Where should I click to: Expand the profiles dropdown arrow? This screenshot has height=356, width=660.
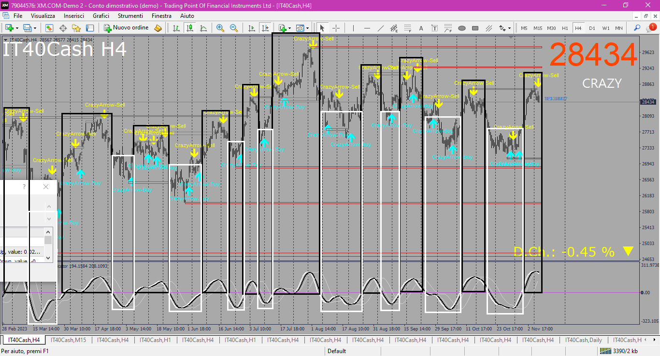point(35,28)
